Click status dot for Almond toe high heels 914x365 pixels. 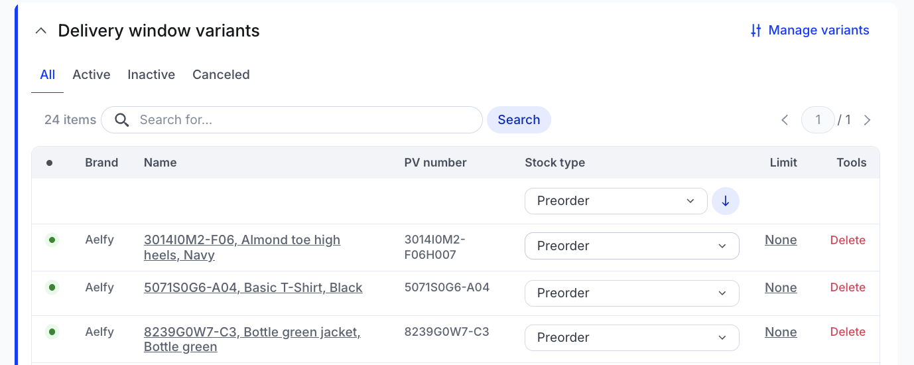point(52,240)
